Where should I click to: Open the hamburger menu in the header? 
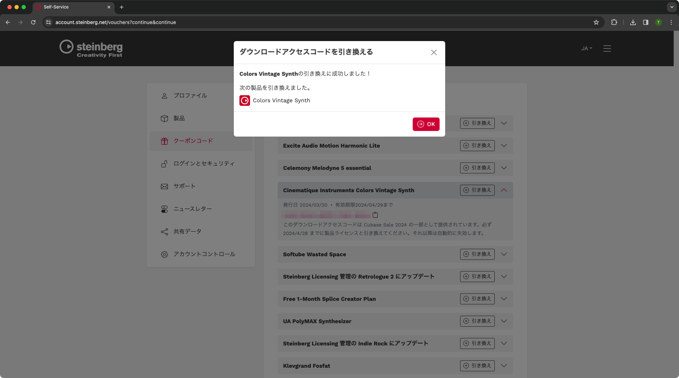click(607, 48)
